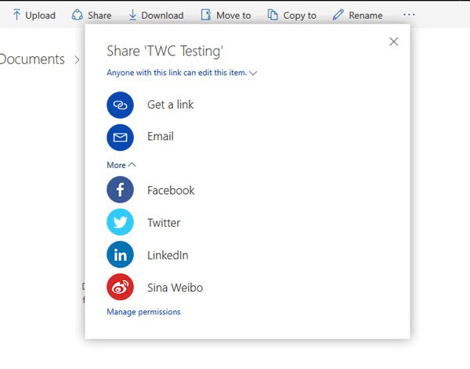Click the Copy to icon

(273, 15)
